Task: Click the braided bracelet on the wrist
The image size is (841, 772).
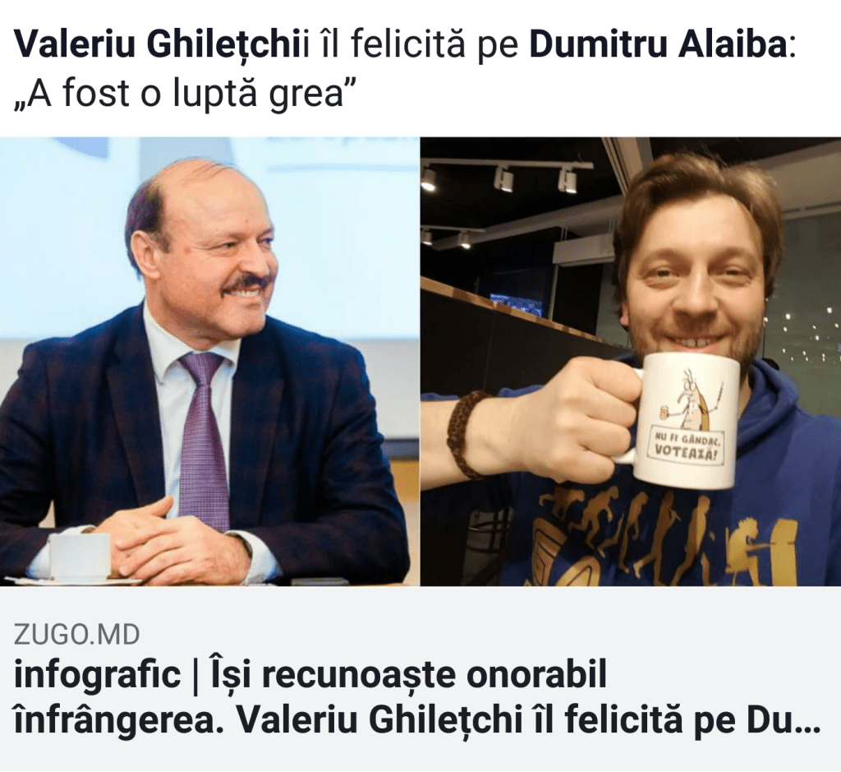Action: pyautogui.click(x=466, y=435)
